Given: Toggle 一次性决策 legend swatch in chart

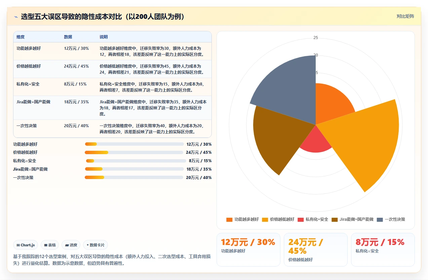Looking at the screenshot, I should [380, 219].
